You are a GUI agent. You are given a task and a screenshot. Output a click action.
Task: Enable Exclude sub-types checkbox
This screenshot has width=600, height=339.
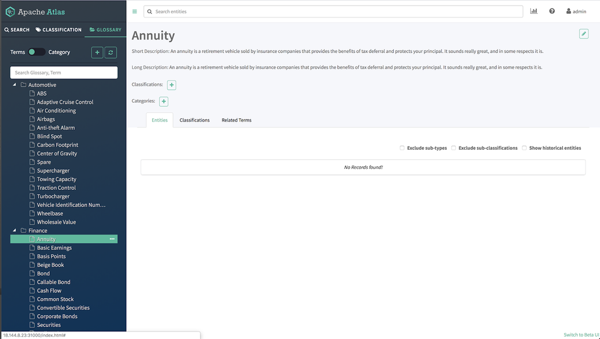pyautogui.click(x=402, y=148)
